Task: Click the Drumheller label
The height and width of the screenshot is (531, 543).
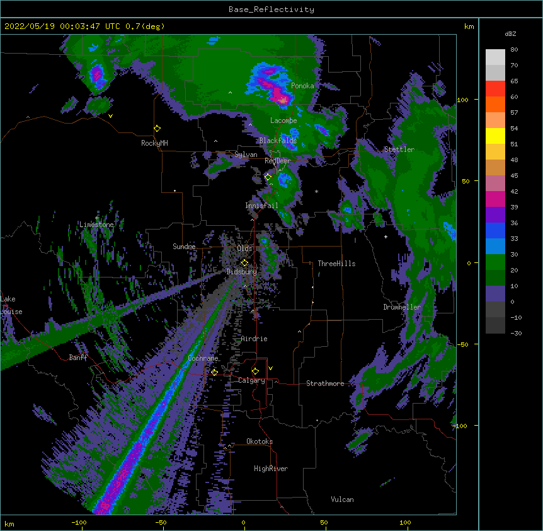Action: click(402, 307)
